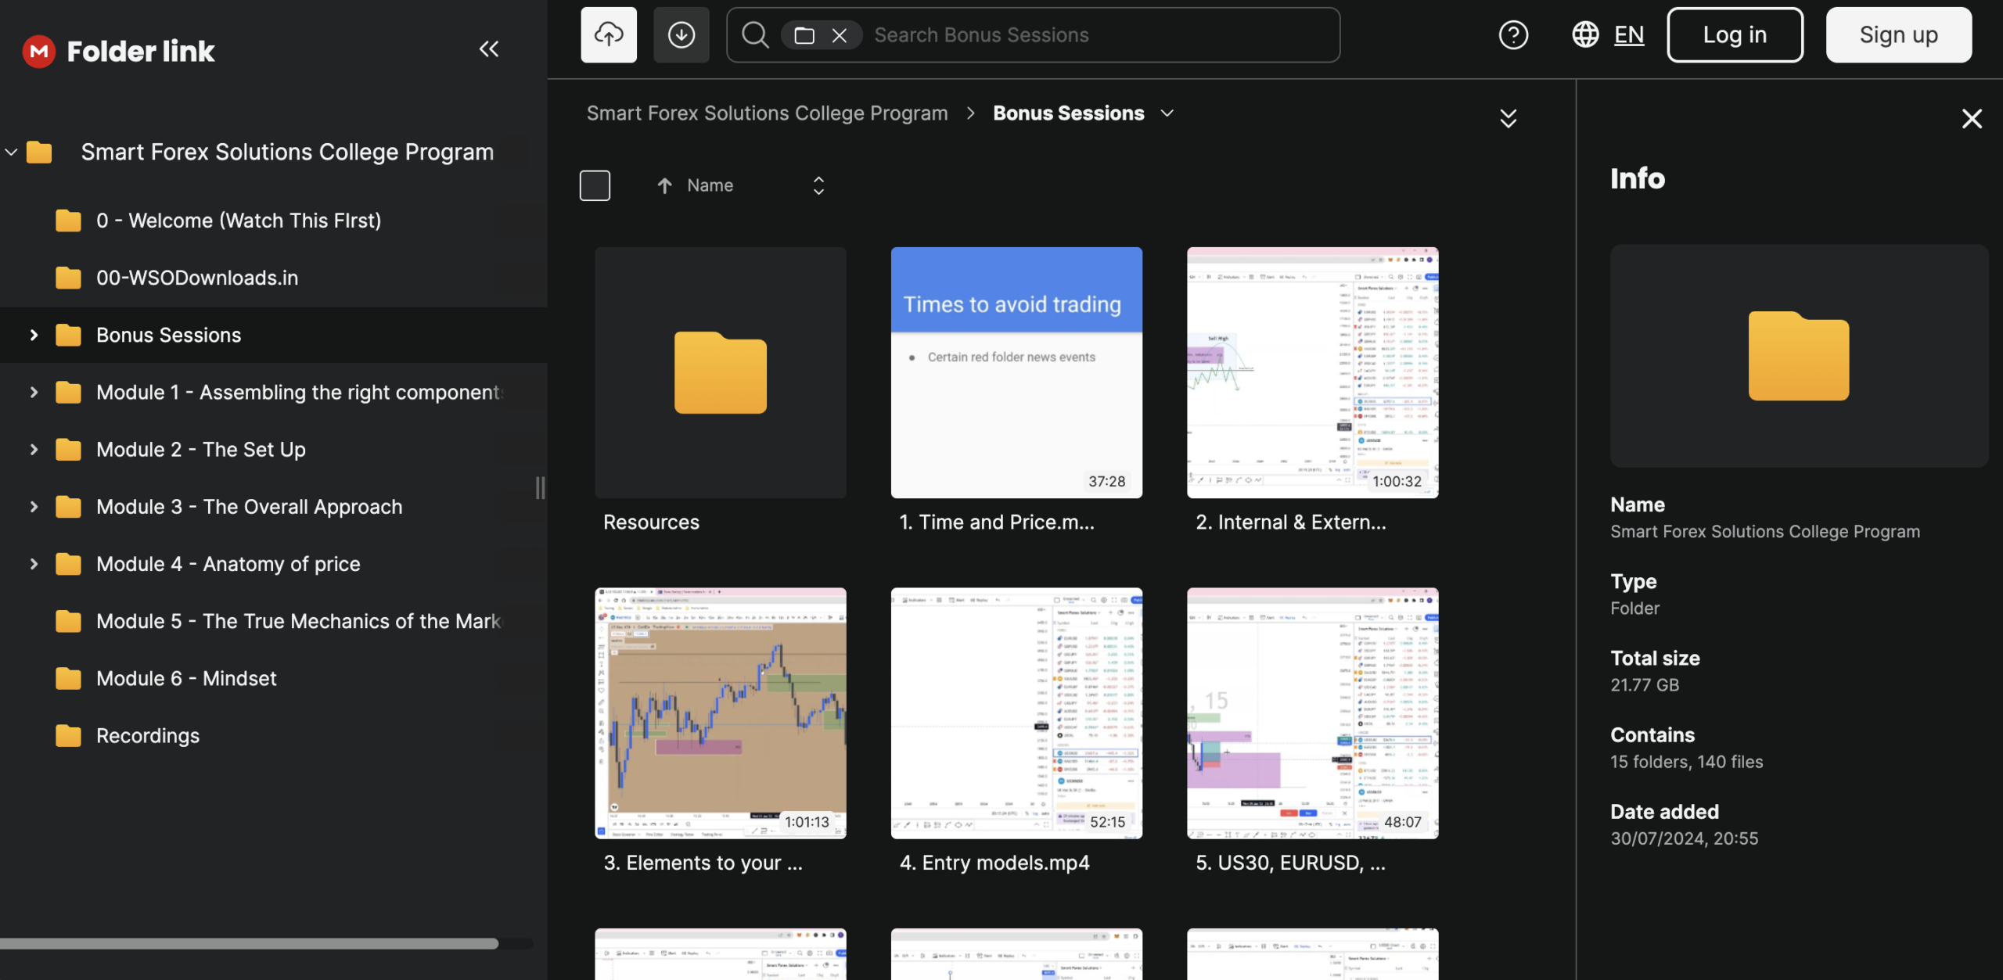Click the MEGA logo icon
This screenshot has height=980, width=2003.
coord(38,52)
